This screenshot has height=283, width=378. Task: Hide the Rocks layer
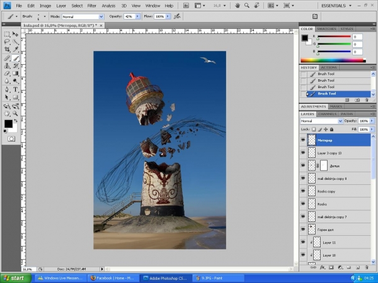(x=303, y=204)
